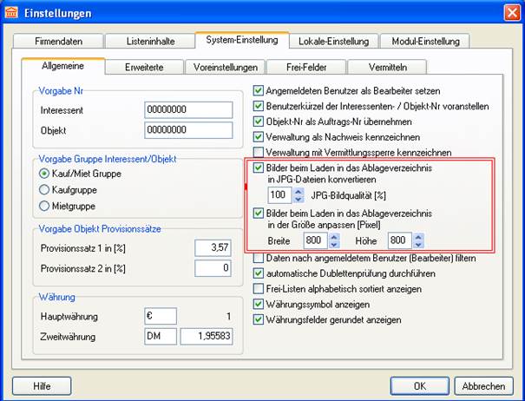
Task: Open the Voreinstellungen sub-tab
Action: tap(226, 67)
